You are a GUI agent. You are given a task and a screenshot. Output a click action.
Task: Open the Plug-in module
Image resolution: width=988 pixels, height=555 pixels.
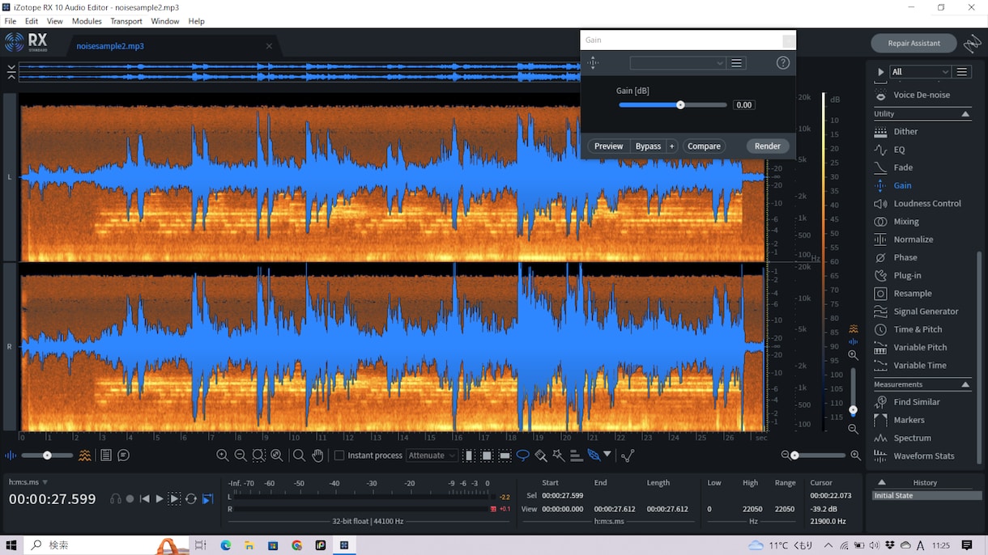[x=907, y=275]
